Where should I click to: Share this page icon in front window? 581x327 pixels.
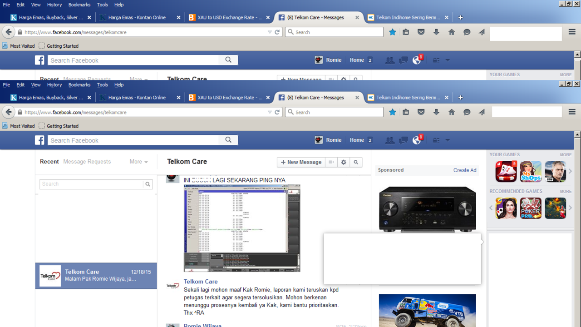[x=482, y=112]
